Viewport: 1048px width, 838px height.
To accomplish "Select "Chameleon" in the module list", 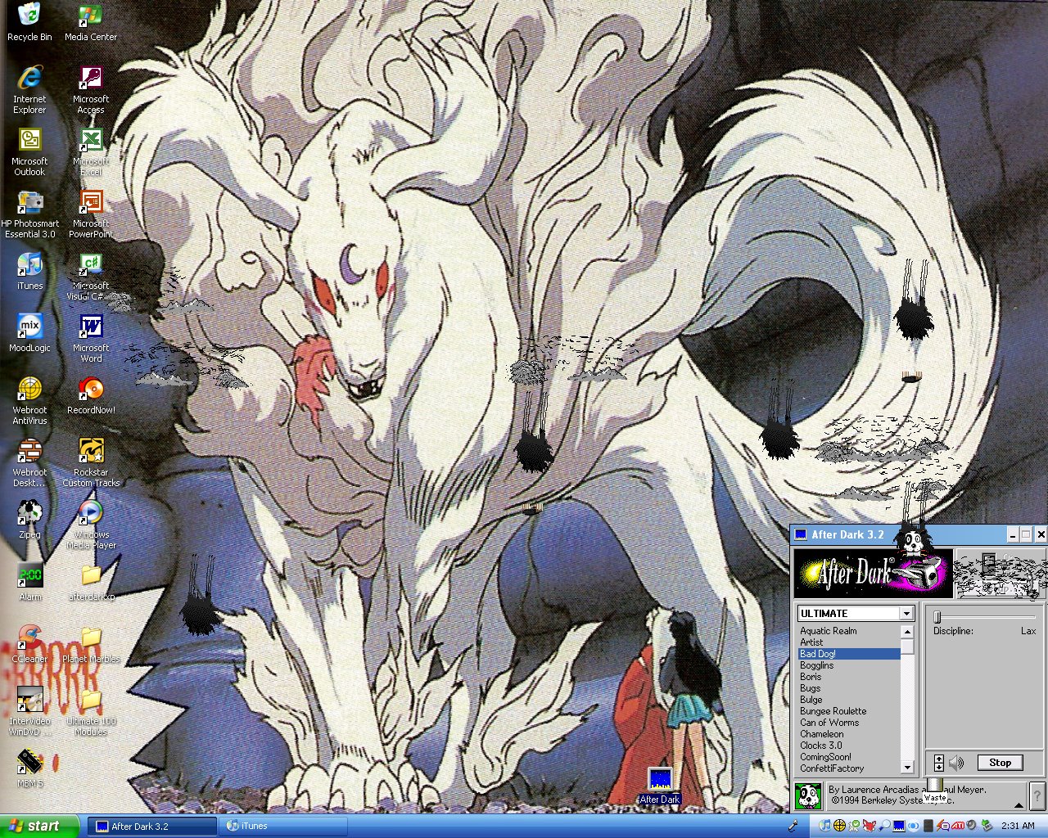I will (822, 734).
